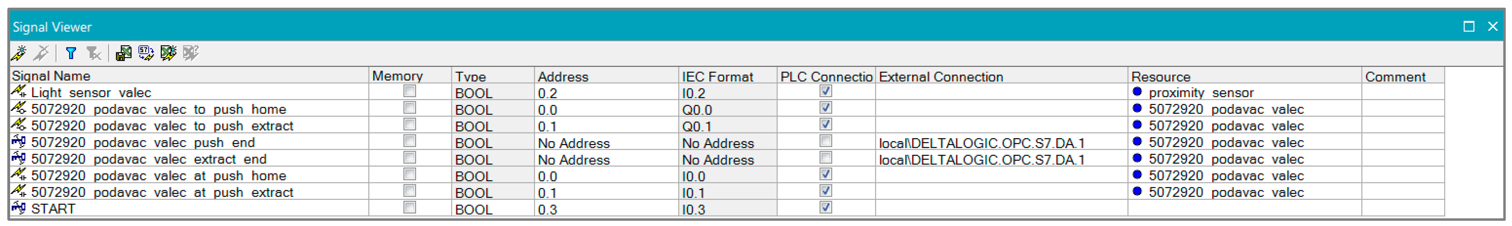Click the import signals from Excel icon

[168, 53]
